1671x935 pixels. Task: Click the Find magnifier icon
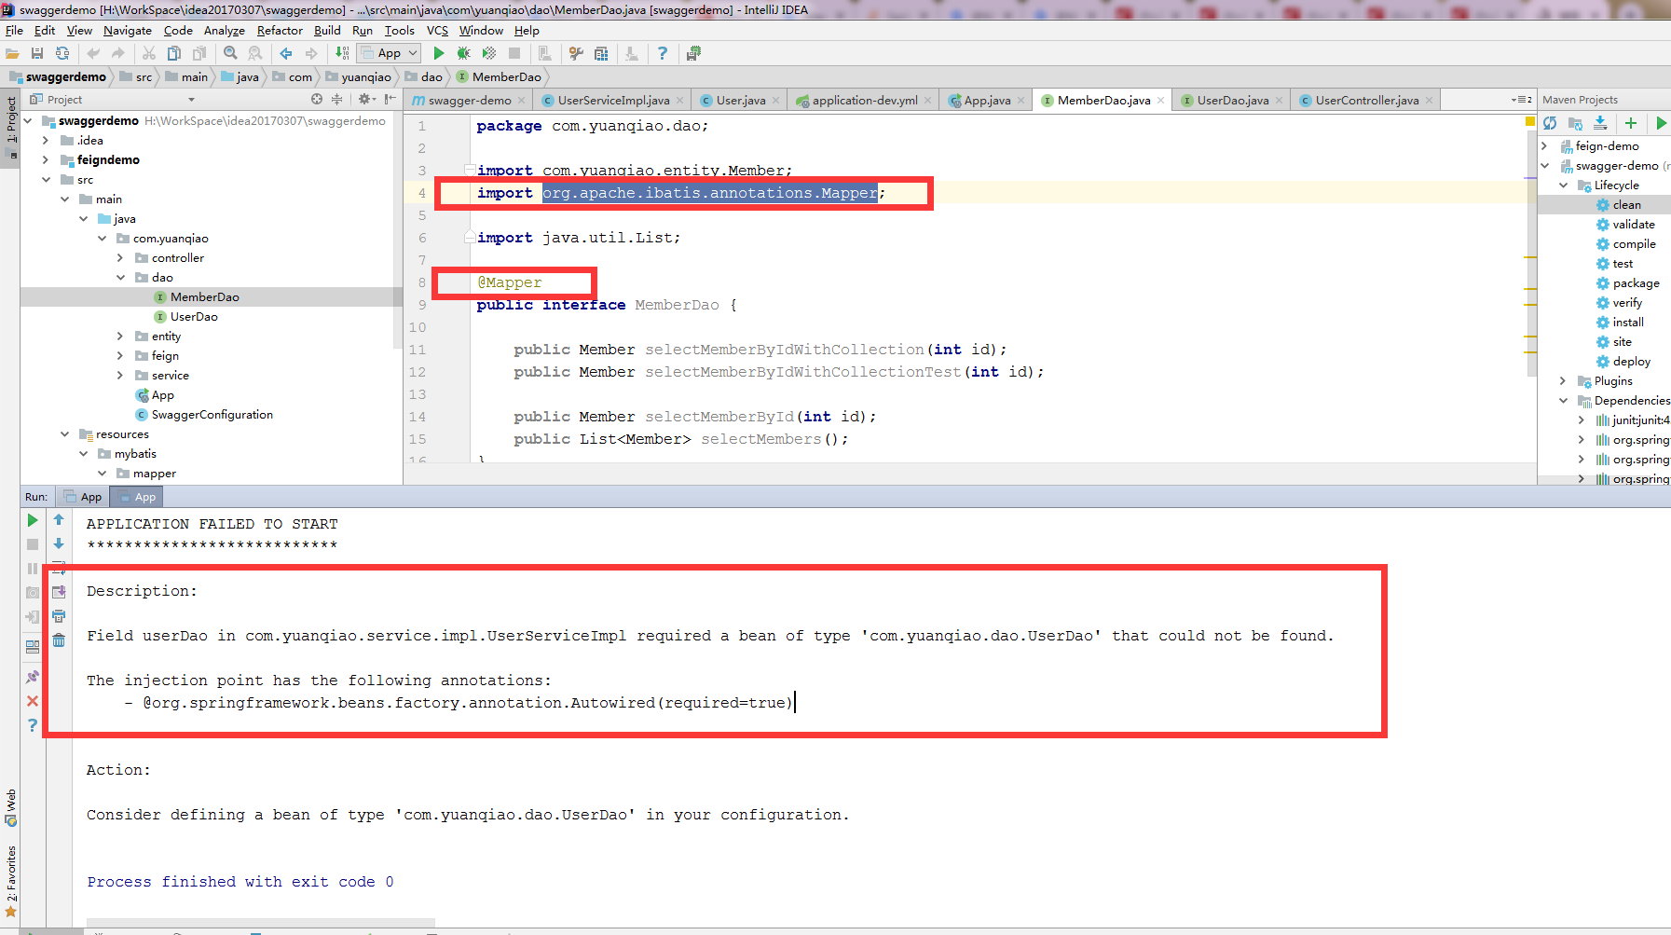(230, 54)
